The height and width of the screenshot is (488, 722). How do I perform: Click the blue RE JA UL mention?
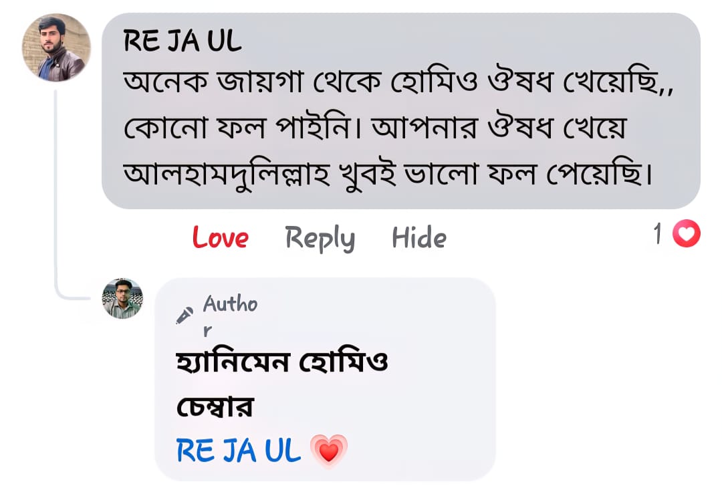click(x=239, y=451)
